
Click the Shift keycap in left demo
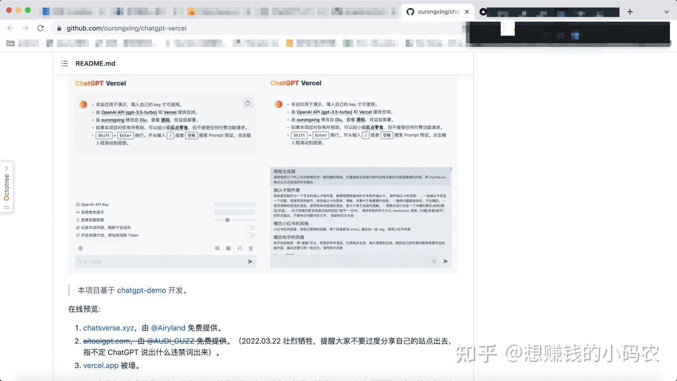[104, 135]
